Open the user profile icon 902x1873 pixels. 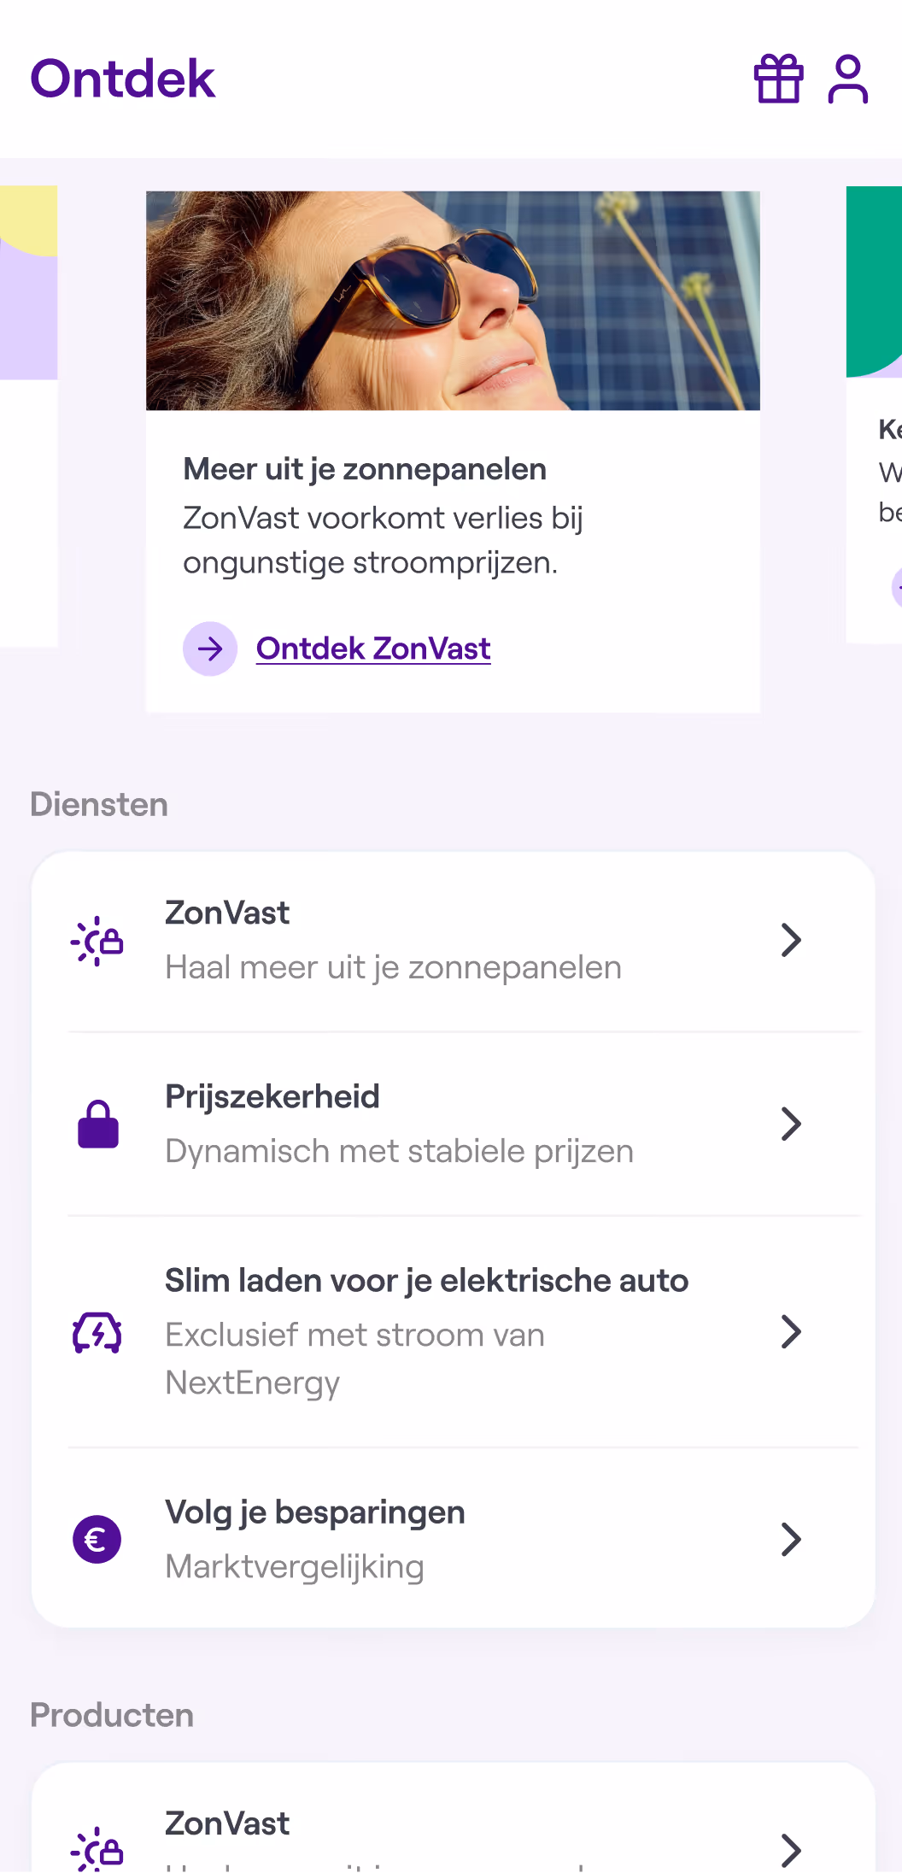tap(847, 79)
